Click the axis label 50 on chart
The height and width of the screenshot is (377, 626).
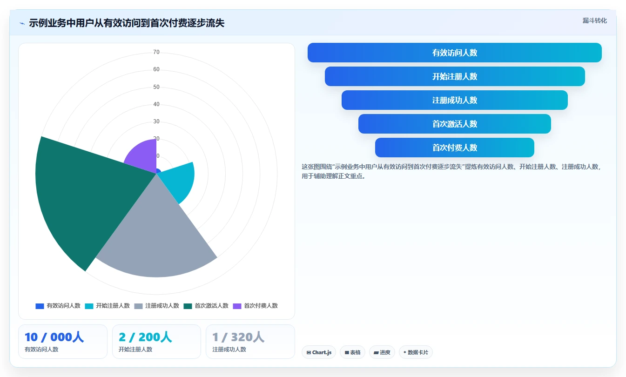click(156, 87)
